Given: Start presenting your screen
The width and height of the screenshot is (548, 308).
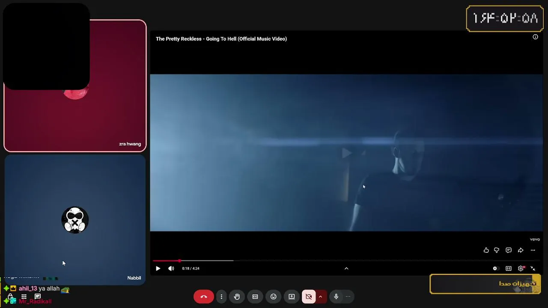Looking at the screenshot, I should pos(292,297).
